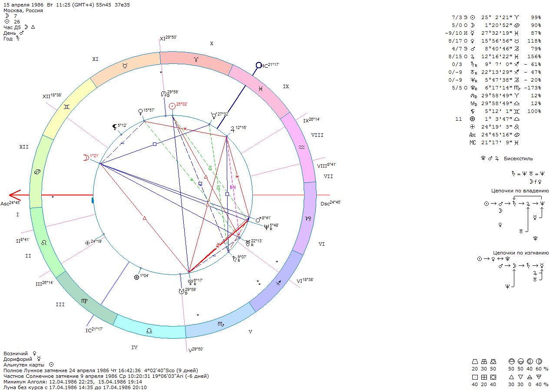Select the 'Цепочки по владению' heading
The width and height of the screenshot is (556, 390).
tap(520, 191)
